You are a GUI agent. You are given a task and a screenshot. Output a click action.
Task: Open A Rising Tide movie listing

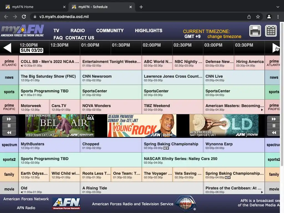[142, 188]
